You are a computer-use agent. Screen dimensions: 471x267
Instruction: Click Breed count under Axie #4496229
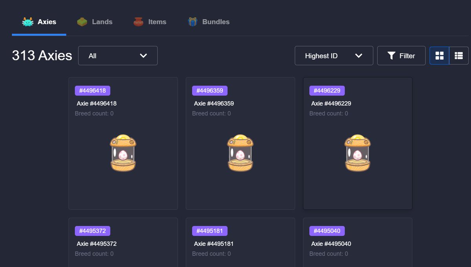[329, 113]
